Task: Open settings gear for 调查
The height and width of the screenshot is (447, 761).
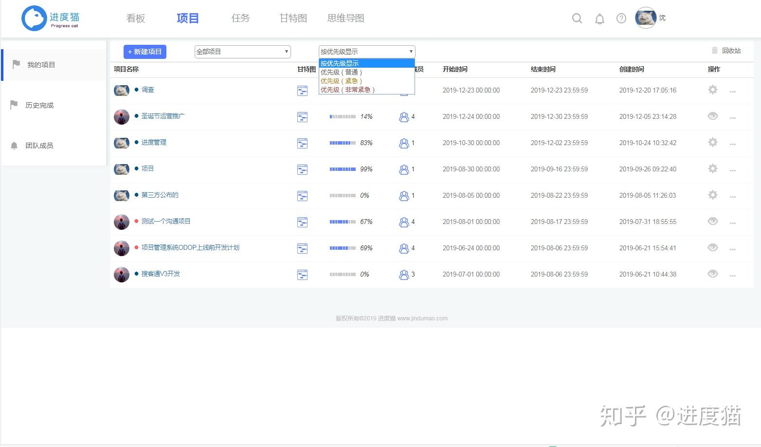Action: pos(713,90)
